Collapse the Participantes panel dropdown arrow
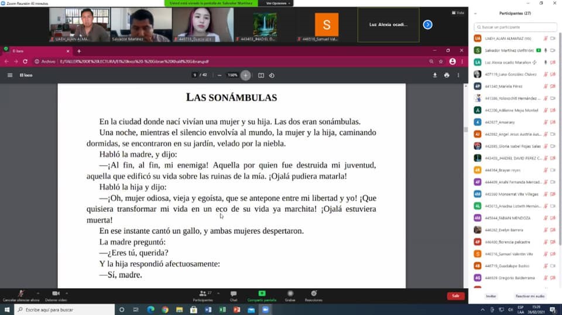The image size is (562, 315). coord(475,13)
